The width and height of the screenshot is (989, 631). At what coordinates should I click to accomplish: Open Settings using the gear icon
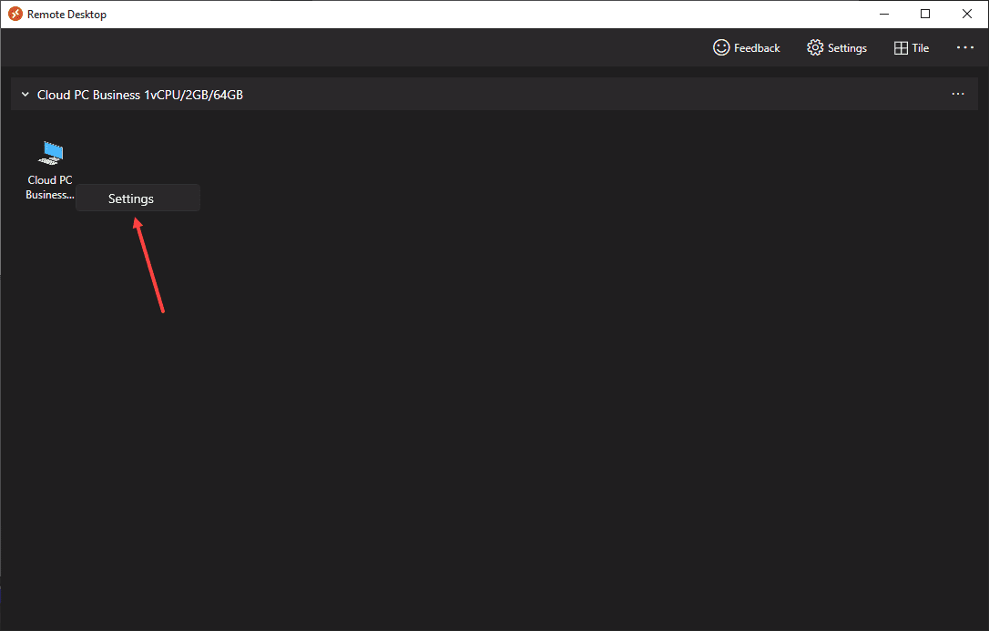click(815, 47)
